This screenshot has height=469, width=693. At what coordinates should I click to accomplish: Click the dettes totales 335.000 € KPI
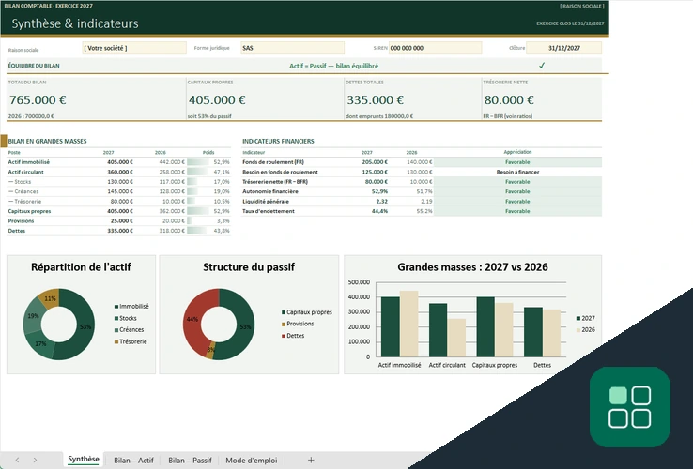[x=376, y=99]
